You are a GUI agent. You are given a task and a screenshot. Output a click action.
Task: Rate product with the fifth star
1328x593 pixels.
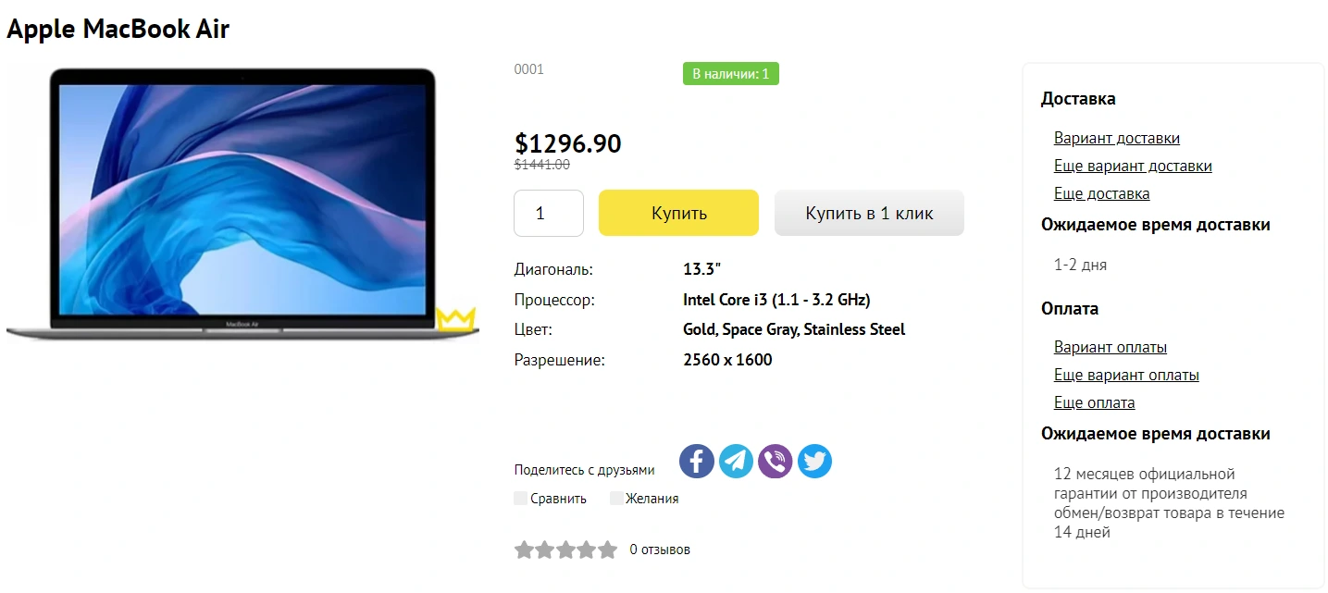click(607, 550)
